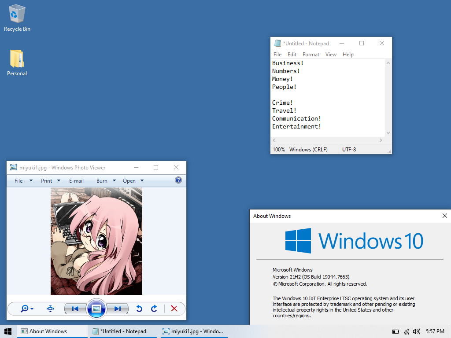Click Notepad vertical scrollbar up arrow
The height and width of the screenshot is (338, 451).
388,63
